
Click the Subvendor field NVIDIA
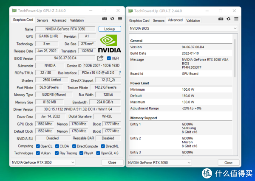click(50, 65)
